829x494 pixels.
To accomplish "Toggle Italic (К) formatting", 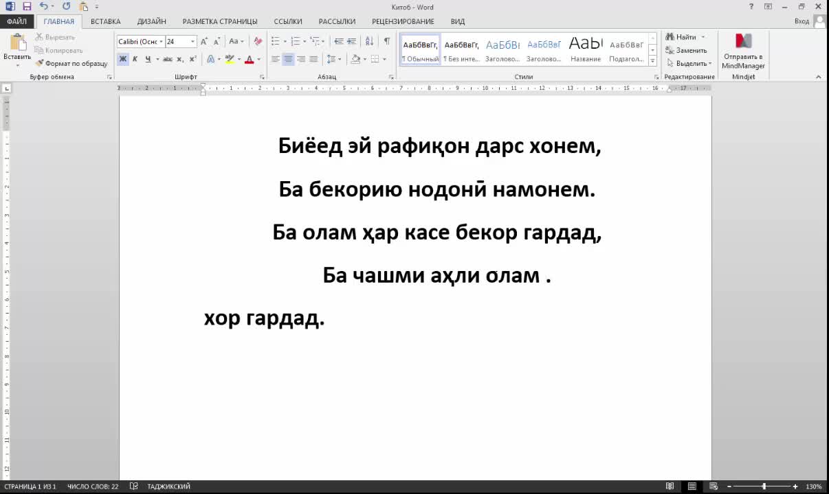I will [x=135, y=60].
